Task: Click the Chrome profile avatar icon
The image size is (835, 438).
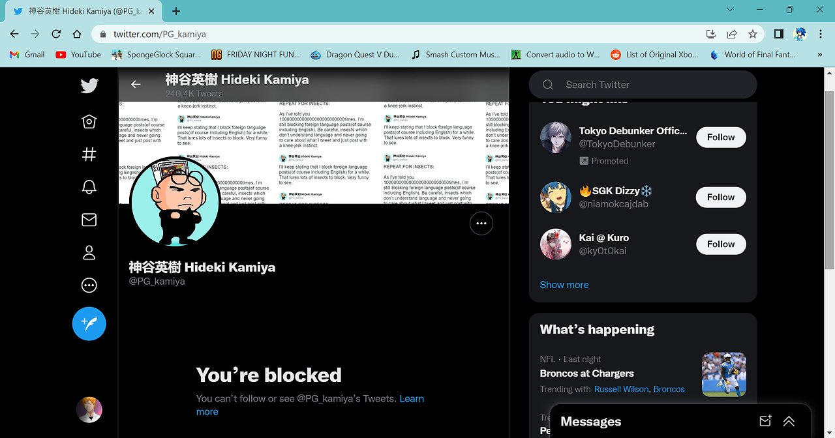Action: (800, 34)
